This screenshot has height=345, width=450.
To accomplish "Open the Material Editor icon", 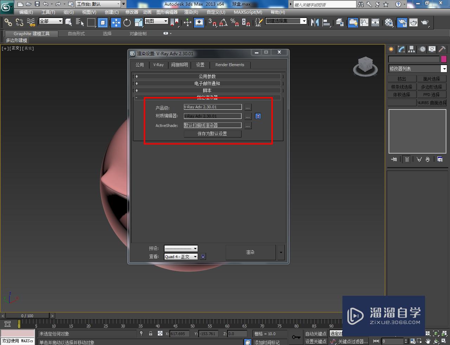I will [x=389, y=23].
